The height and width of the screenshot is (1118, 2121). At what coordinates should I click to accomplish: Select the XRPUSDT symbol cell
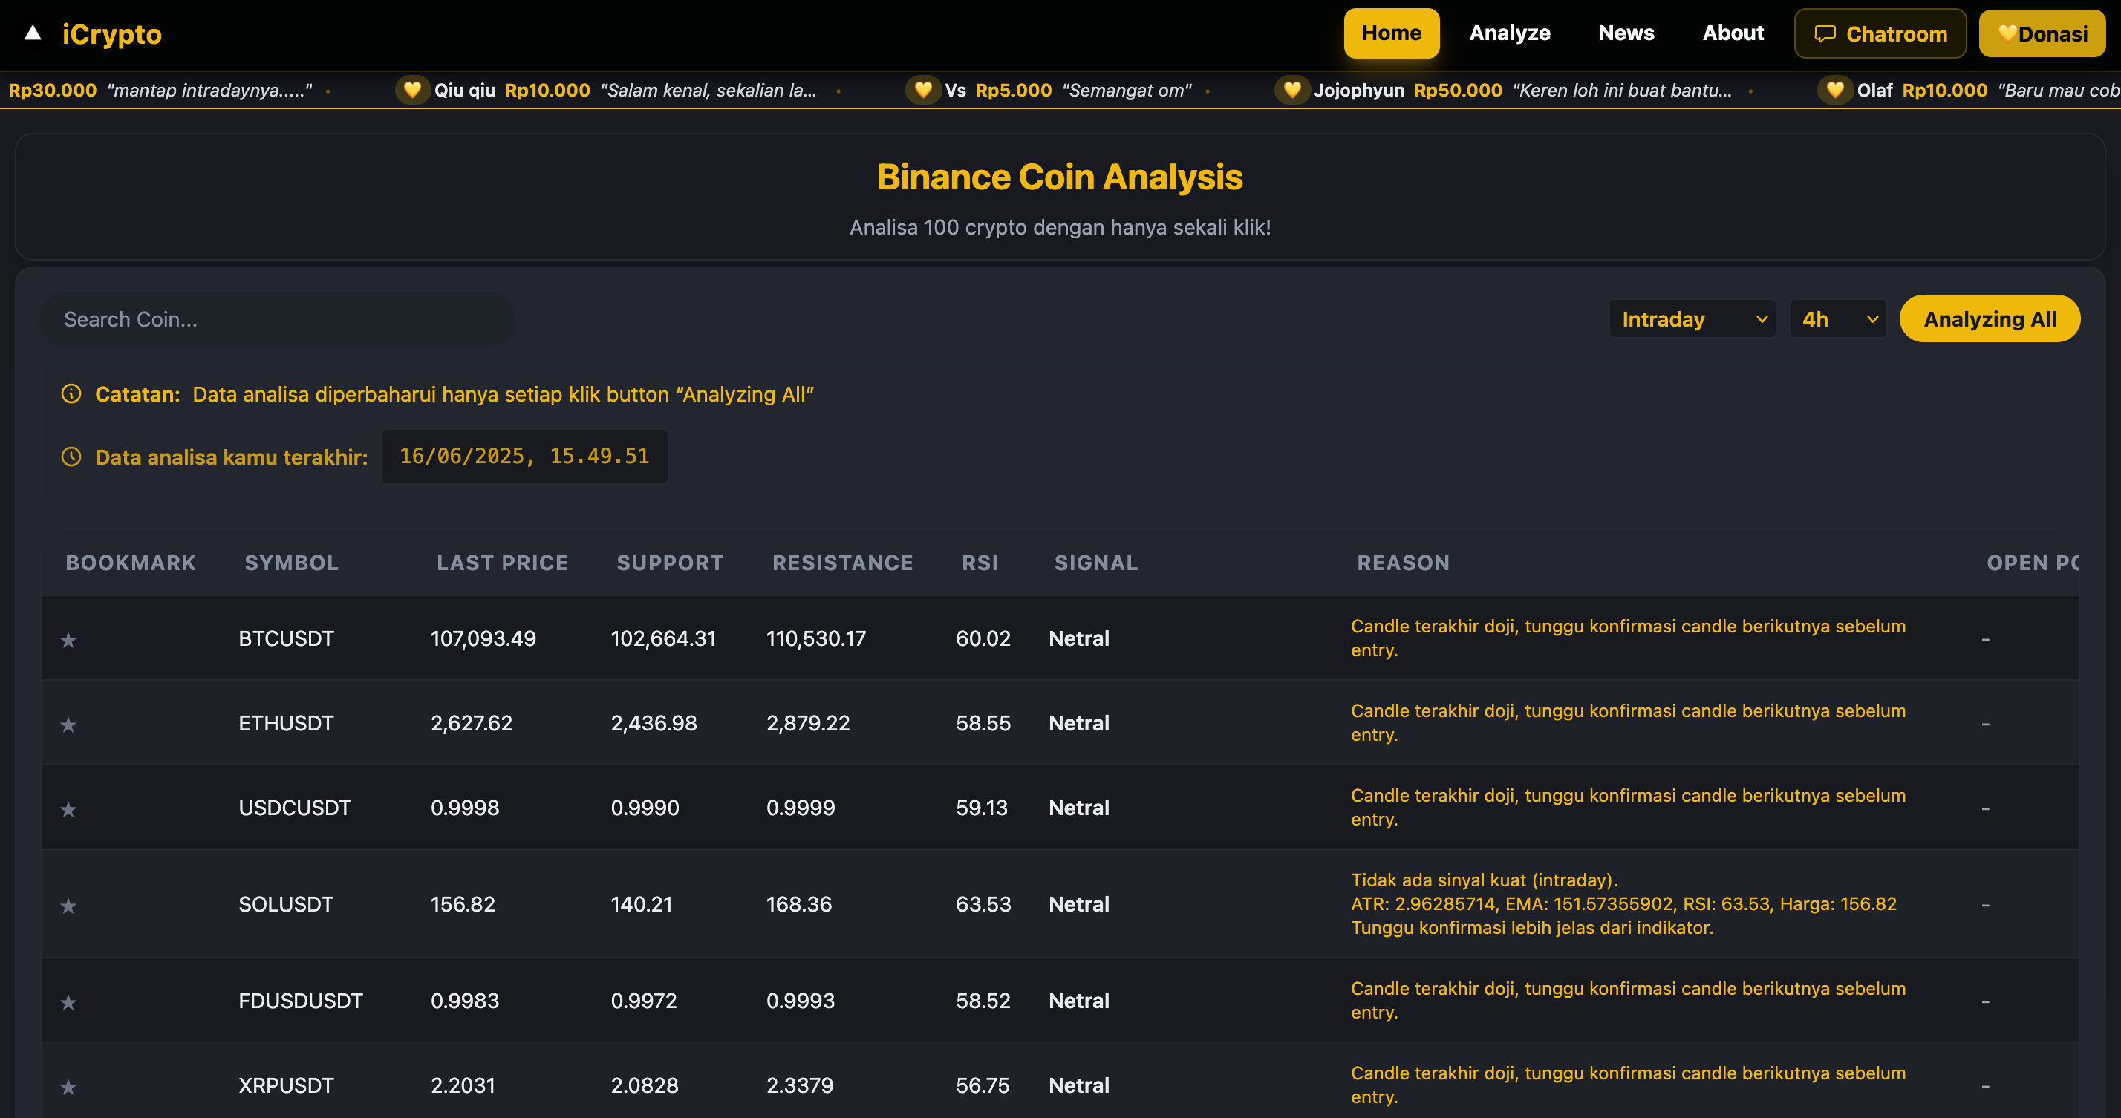(287, 1085)
